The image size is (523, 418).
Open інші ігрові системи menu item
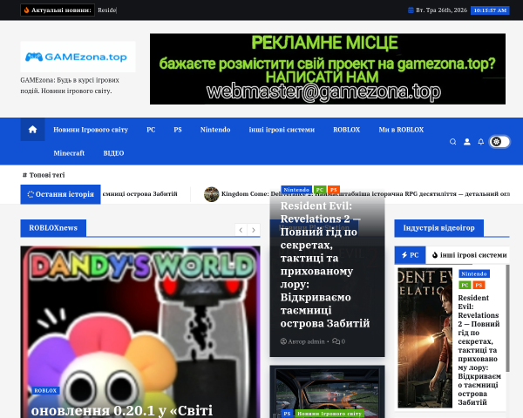[282, 130]
